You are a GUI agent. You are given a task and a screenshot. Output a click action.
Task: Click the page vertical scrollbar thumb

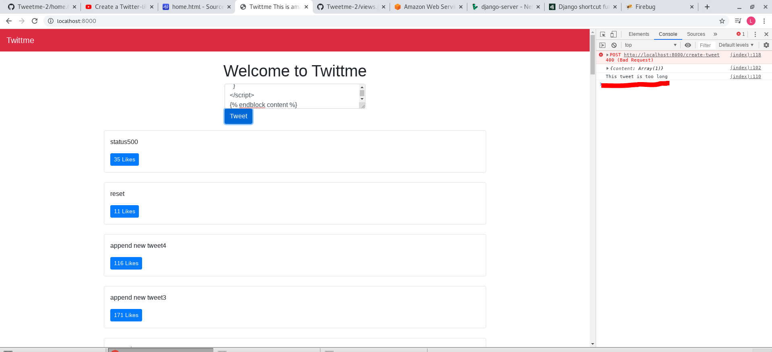pyautogui.click(x=592, y=55)
